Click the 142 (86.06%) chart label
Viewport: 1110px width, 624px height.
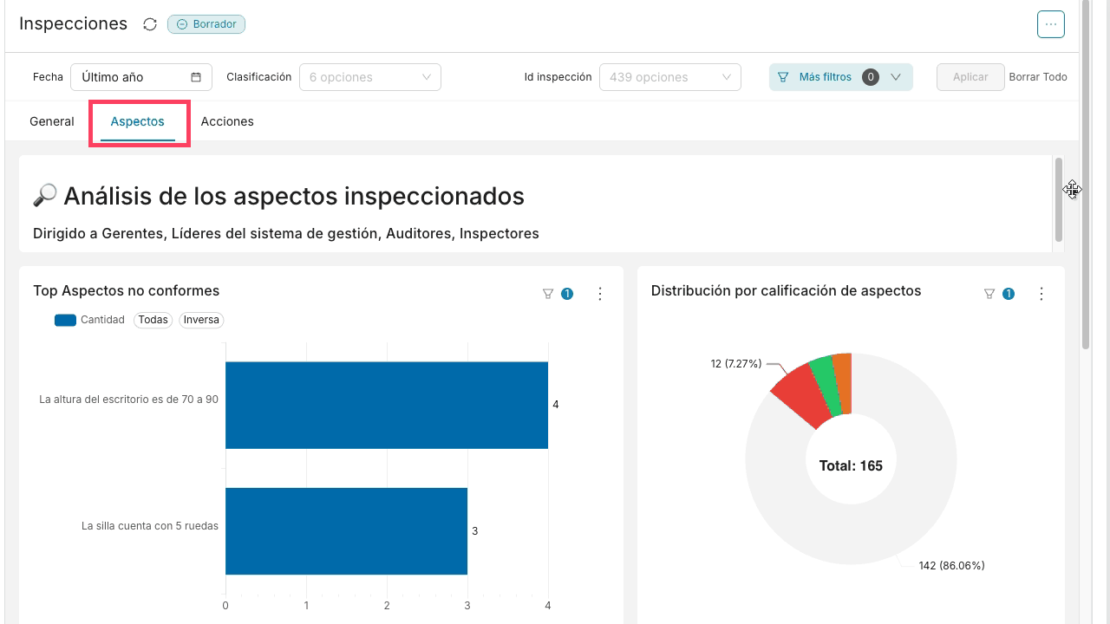pyautogui.click(x=951, y=566)
